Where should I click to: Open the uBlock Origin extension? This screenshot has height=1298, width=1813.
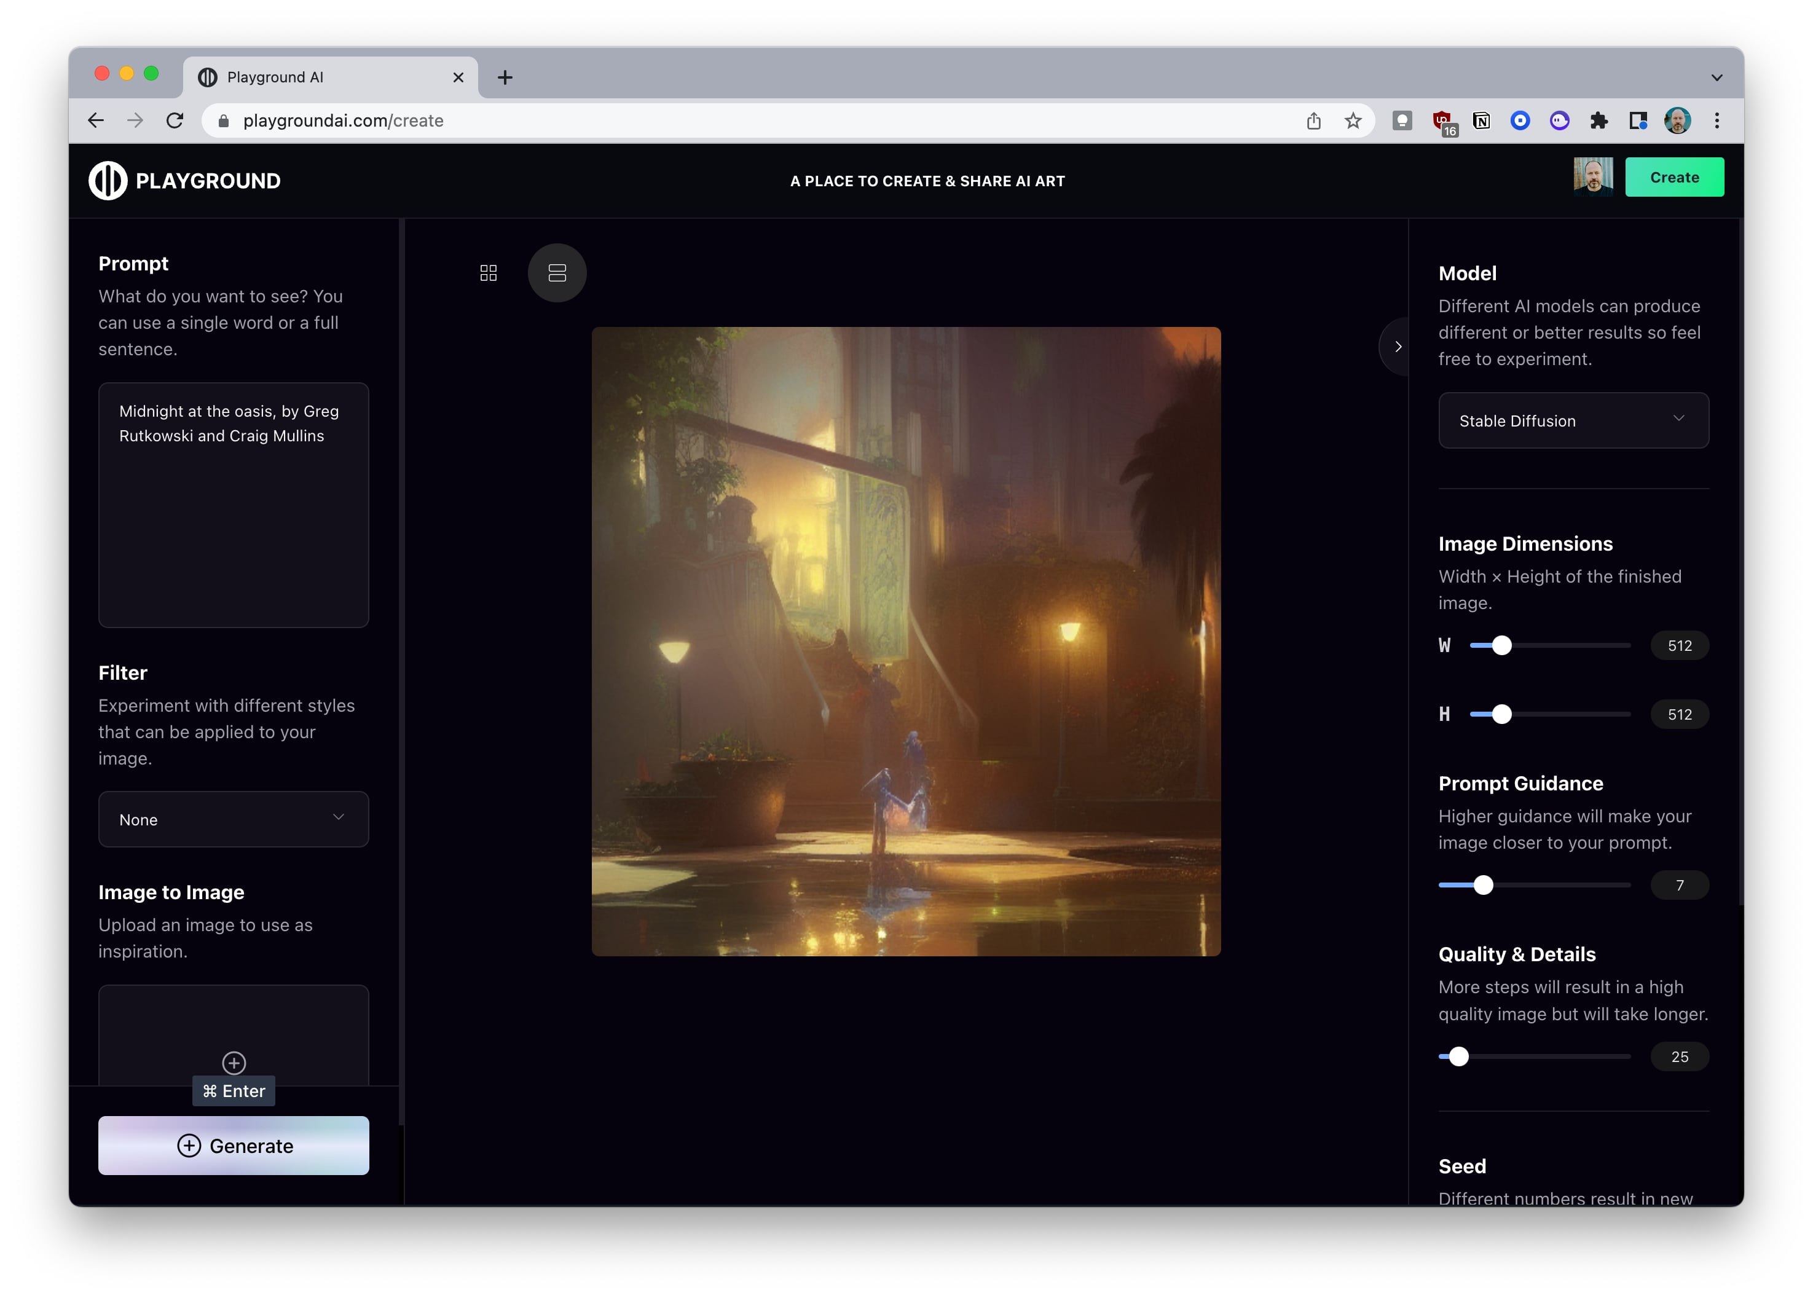1441,120
